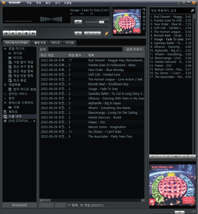Select playlist entry 14. Freeez - IOU
Screen dimensions: 198x214
click(170, 66)
